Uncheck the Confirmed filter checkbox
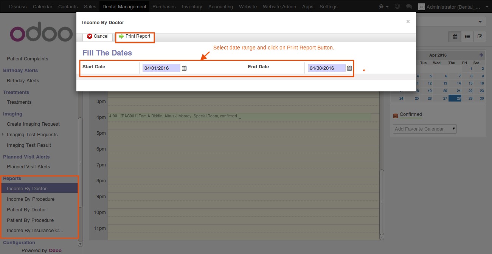492x254 pixels. tap(396, 115)
